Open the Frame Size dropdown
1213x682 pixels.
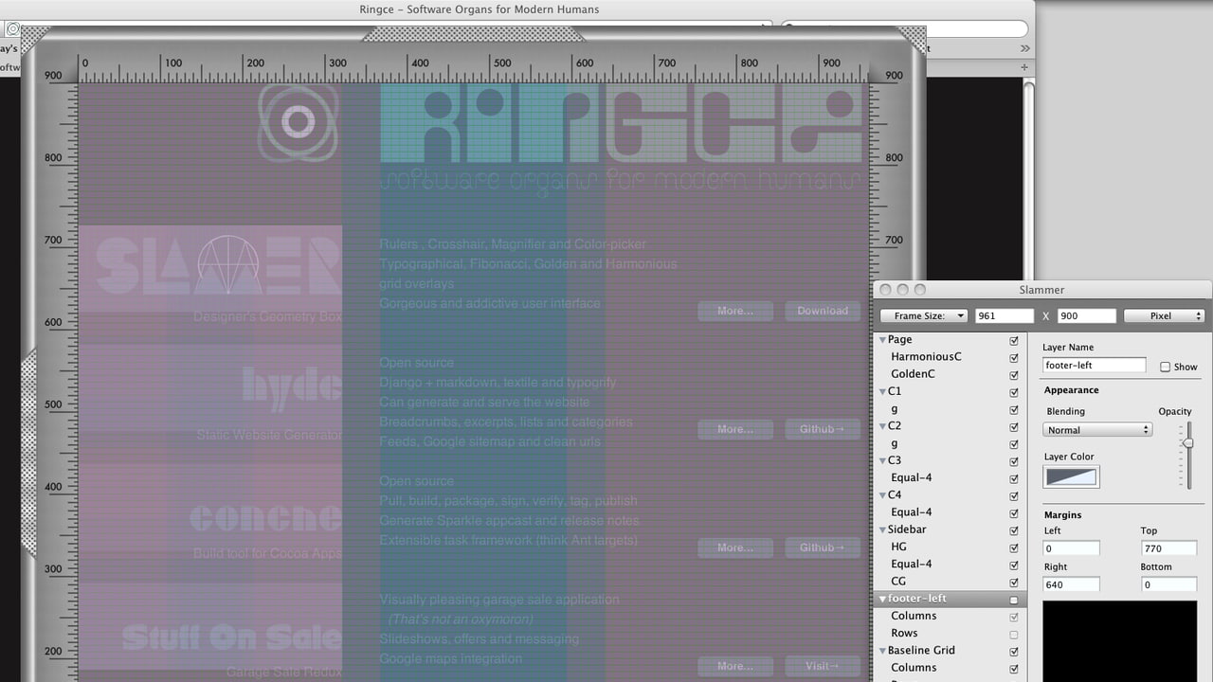(x=924, y=316)
